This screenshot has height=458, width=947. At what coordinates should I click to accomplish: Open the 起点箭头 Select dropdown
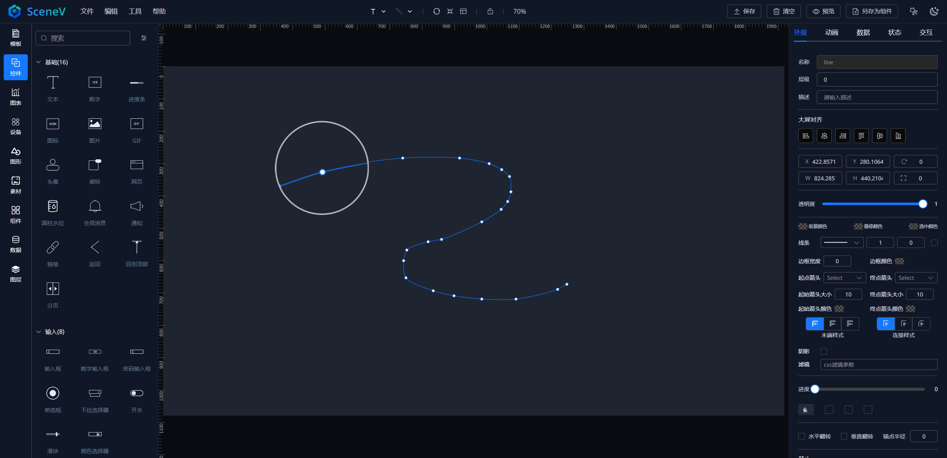pyautogui.click(x=844, y=278)
